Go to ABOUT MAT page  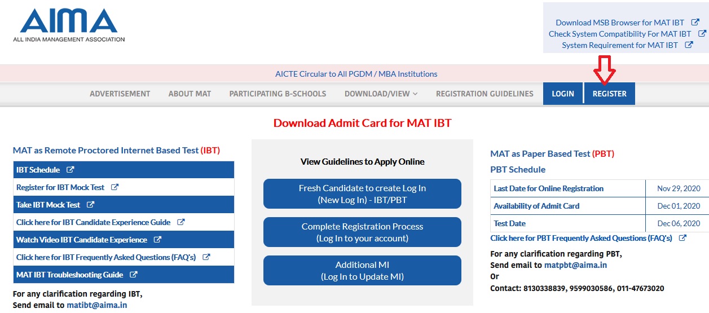[x=190, y=94]
